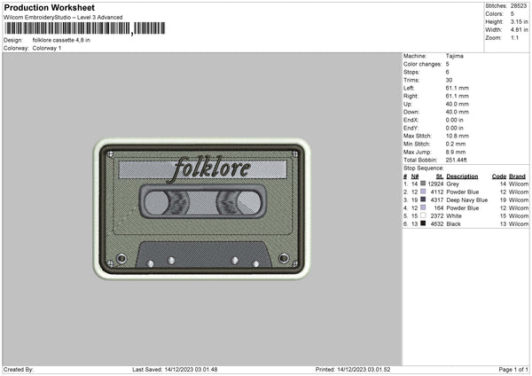Click the stitch count '4317' in row 3
Viewport: 532px width, 376px height.
pyautogui.click(x=437, y=200)
